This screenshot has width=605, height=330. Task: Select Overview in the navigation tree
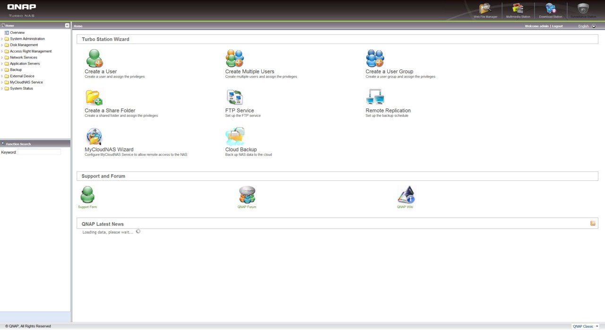pyautogui.click(x=17, y=33)
